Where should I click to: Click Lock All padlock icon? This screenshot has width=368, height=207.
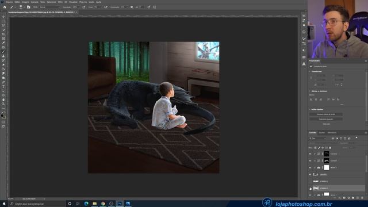pos(330,148)
